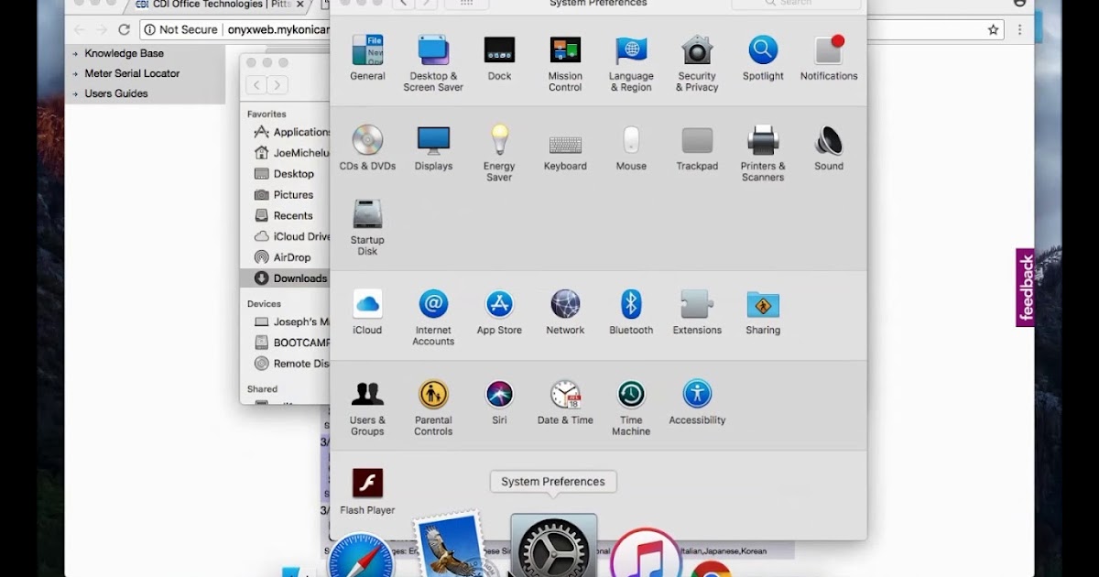Open Sound preferences
This screenshot has height=577, width=1099.
point(829,147)
